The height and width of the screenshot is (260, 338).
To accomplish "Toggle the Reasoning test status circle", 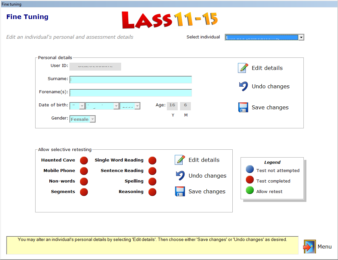I will coord(152,192).
